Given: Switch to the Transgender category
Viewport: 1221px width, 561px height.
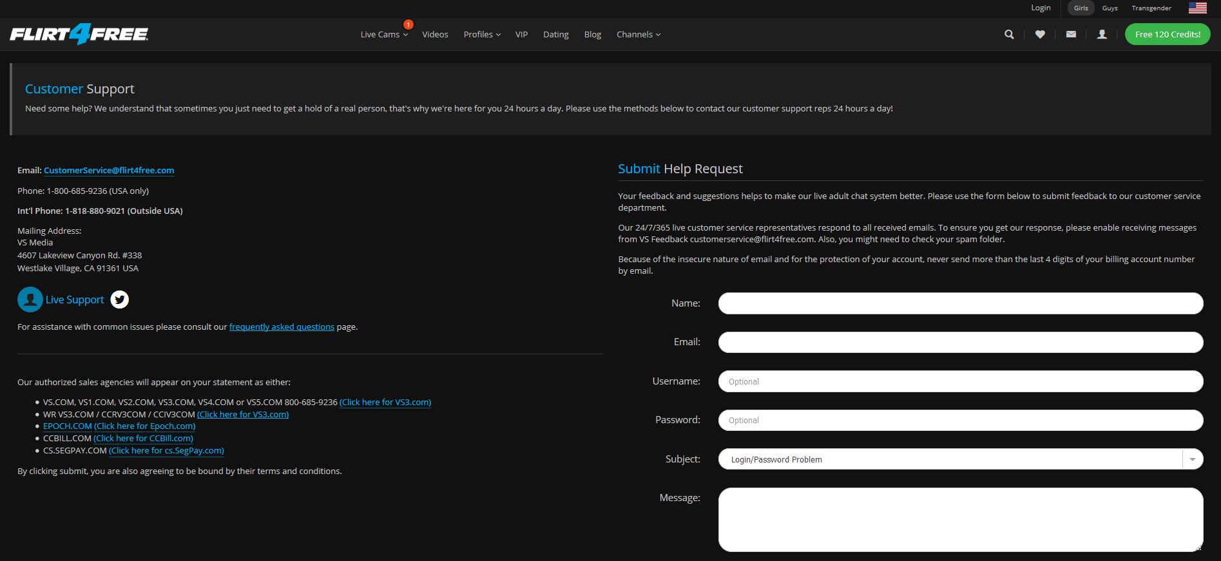Looking at the screenshot, I should [x=1151, y=8].
